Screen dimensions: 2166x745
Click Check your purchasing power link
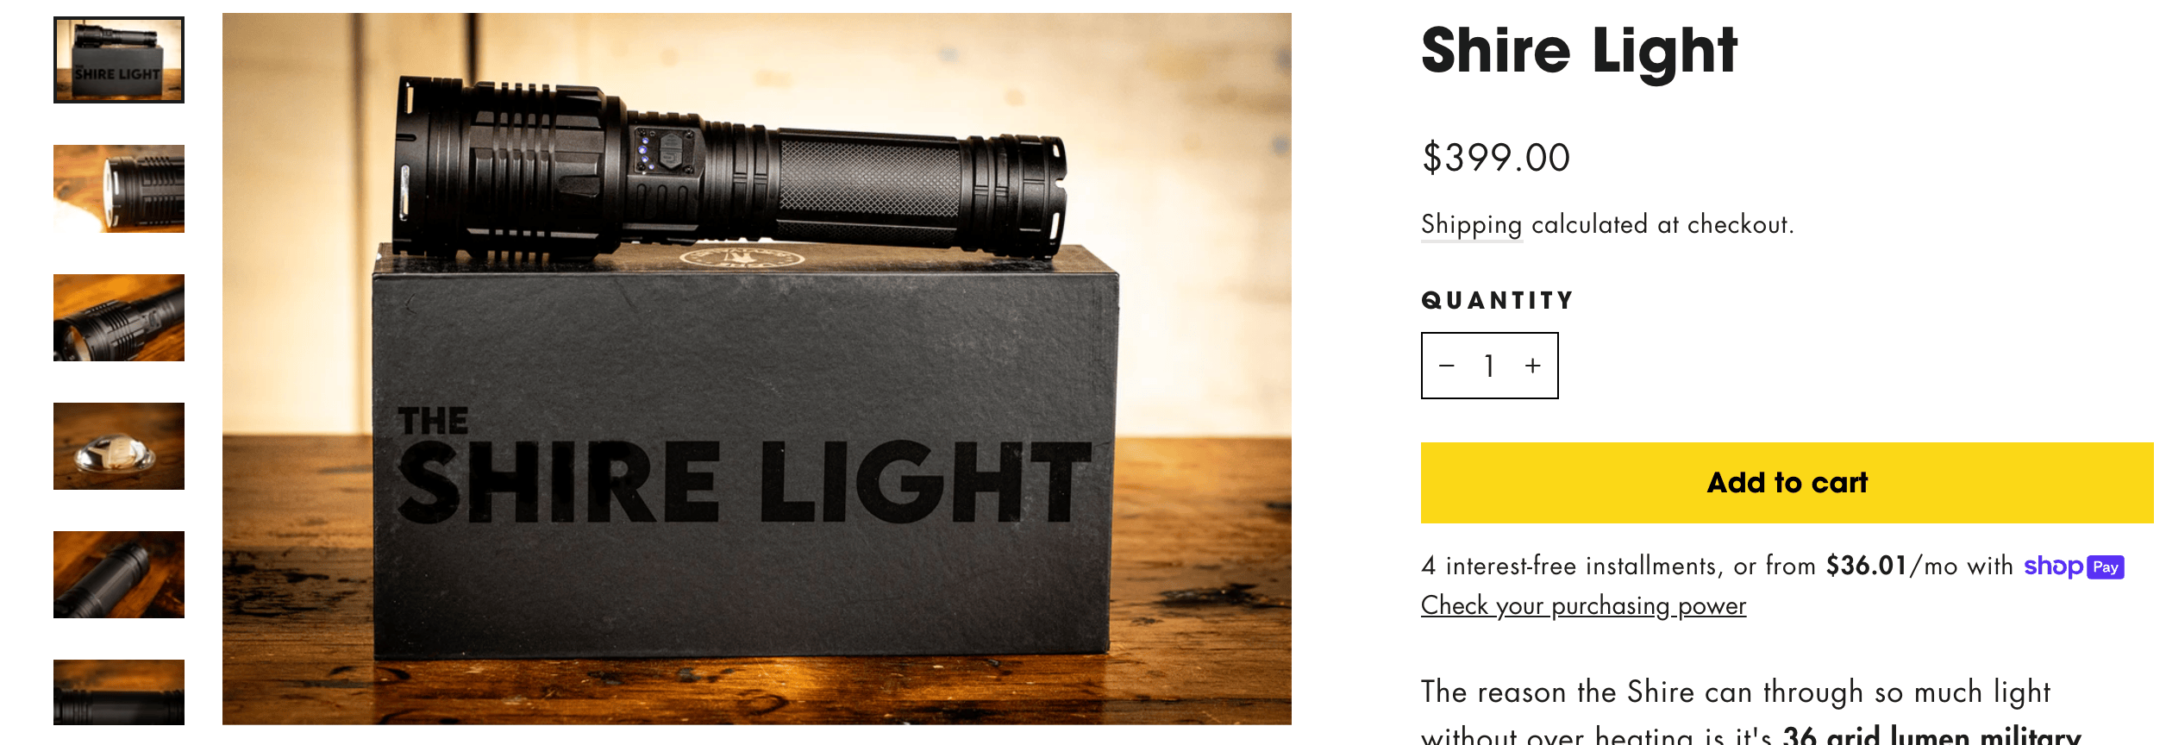tap(1584, 605)
